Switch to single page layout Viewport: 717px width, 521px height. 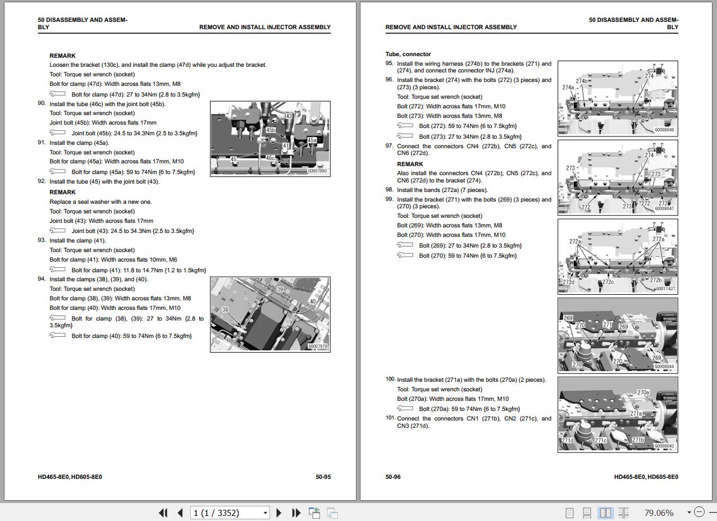tap(569, 513)
